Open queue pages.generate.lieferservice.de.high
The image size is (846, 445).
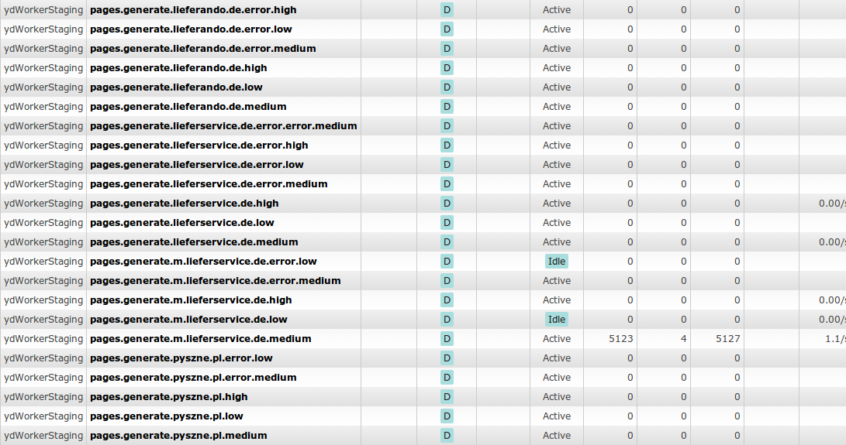coord(185,204)
